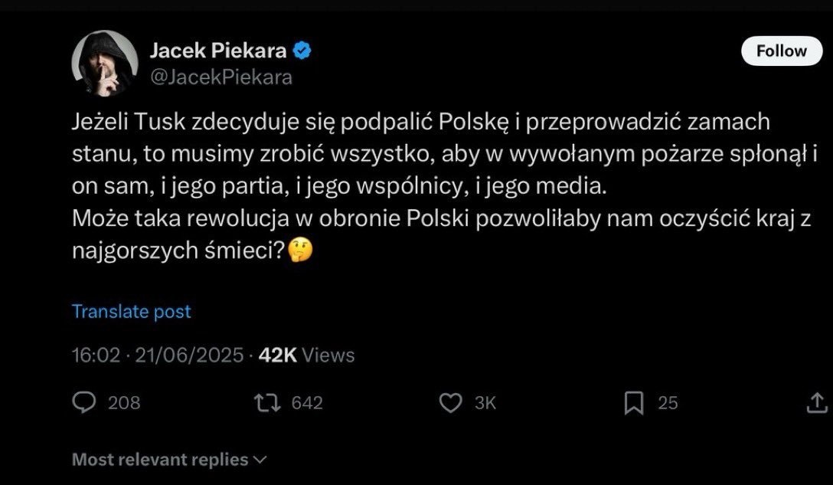Click the blue verified badge
The width and height of the screenshot is (833, 485).
(303, 51)
